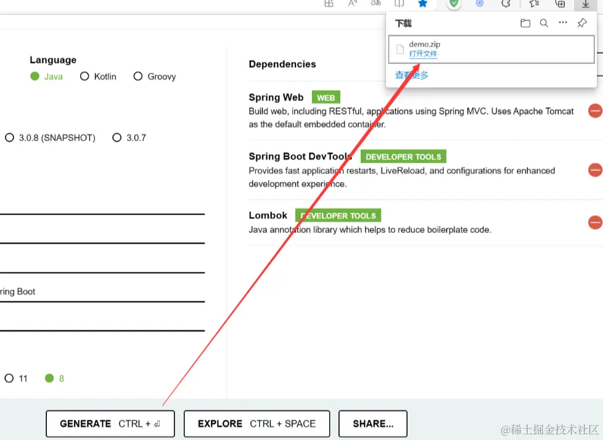Select Java version 11
Viewport: 603px width, 440px height.
coord(16,378)
